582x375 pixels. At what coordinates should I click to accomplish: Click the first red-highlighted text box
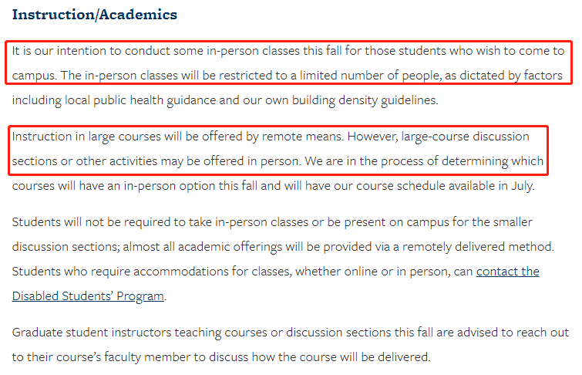click(x=288, y=62)
